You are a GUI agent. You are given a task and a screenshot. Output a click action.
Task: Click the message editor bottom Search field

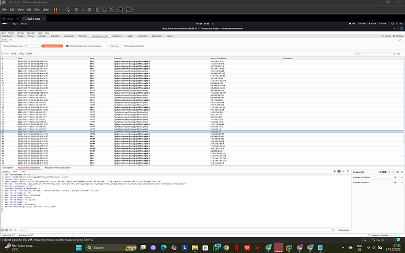tap(176, 230)
